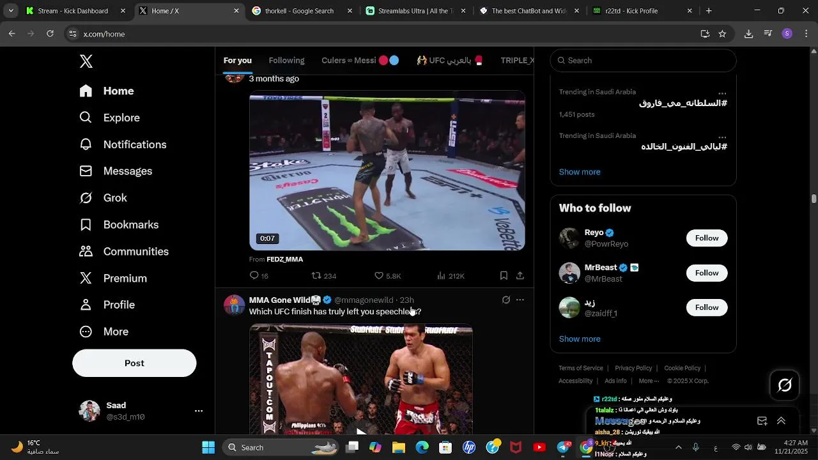Open Explore from the sidebar
Viewport: 818px width, 460px height.
click(109, 118)
